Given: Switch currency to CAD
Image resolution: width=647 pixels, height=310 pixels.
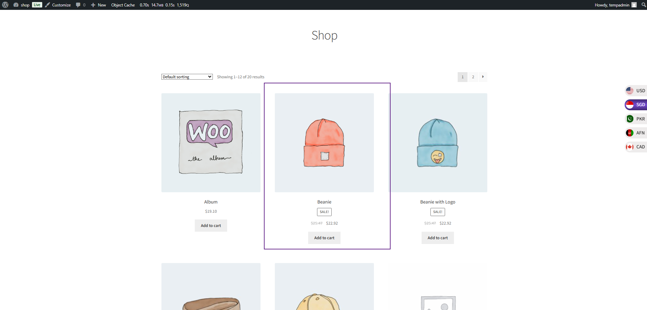Looking at the screenshot, I should (636, 147).
